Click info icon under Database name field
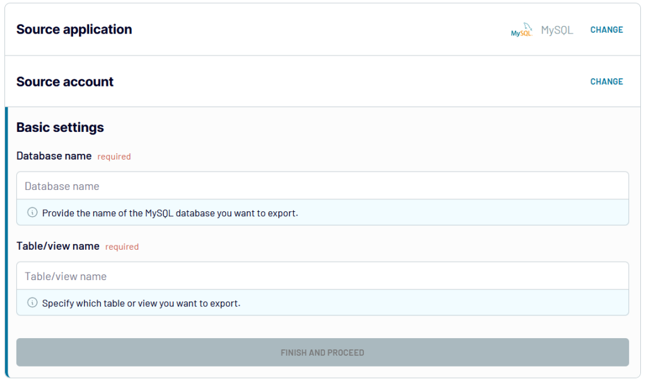Image resolution: width=646 pixels, height=381 pixels. click(32, 213)
